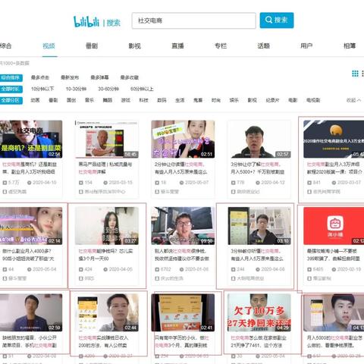
Task: Open video thumbnail with duration 02:41
Action: click(183, 312)
